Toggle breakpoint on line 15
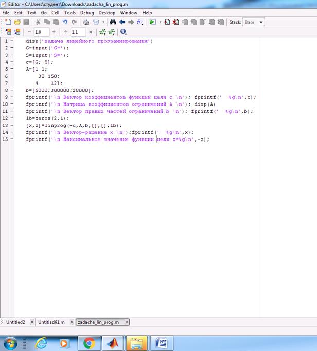 click(x=12, y=139)
